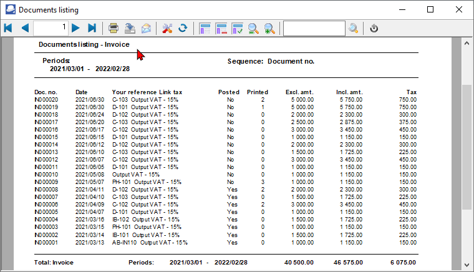The width and height of the screenshot is (474, 272).
Task: Click 'Periods:' label near the top
Action: [x=56, y=61]
